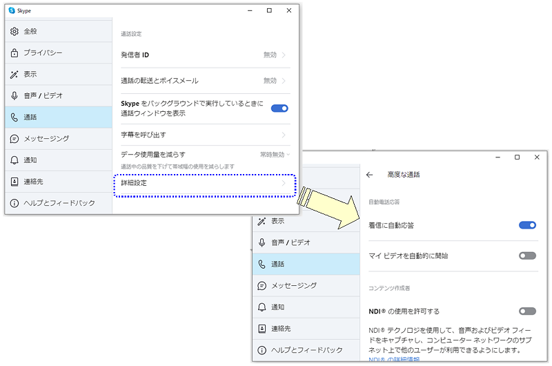552x366 pixels.
Task: Click 通話中の品質を下げて帯域幅 description text
Action: (177, 166)
